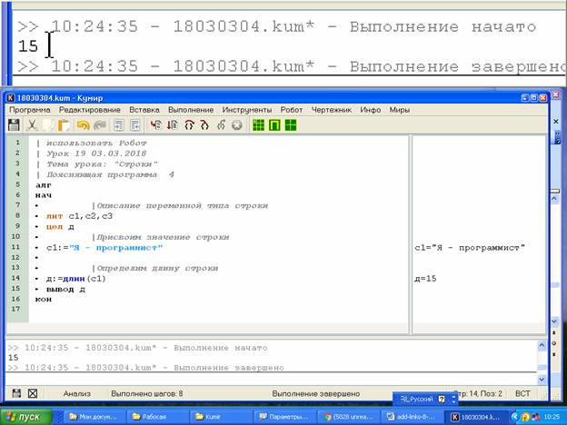Click line number 17 in the gutter

pos(15,309)
